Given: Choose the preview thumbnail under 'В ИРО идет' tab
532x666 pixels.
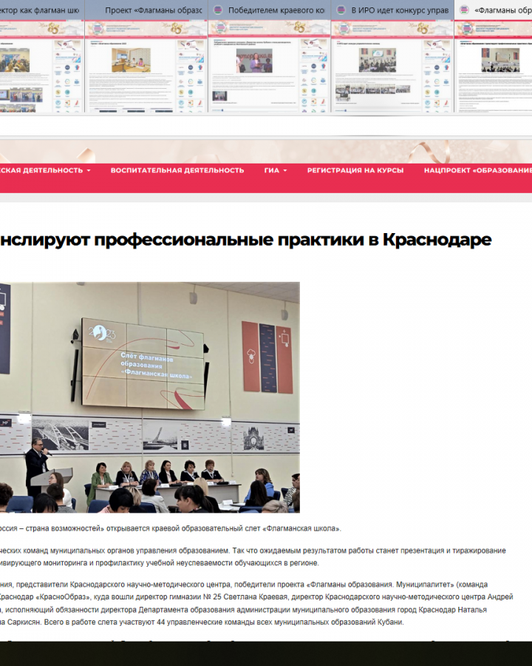Looking at the screenshot, I should (392, 67).
